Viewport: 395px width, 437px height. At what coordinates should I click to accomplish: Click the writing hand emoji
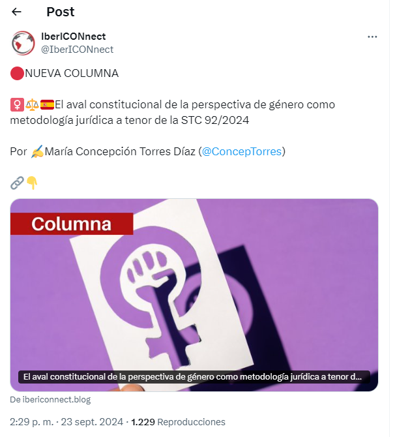pos(37,151)
